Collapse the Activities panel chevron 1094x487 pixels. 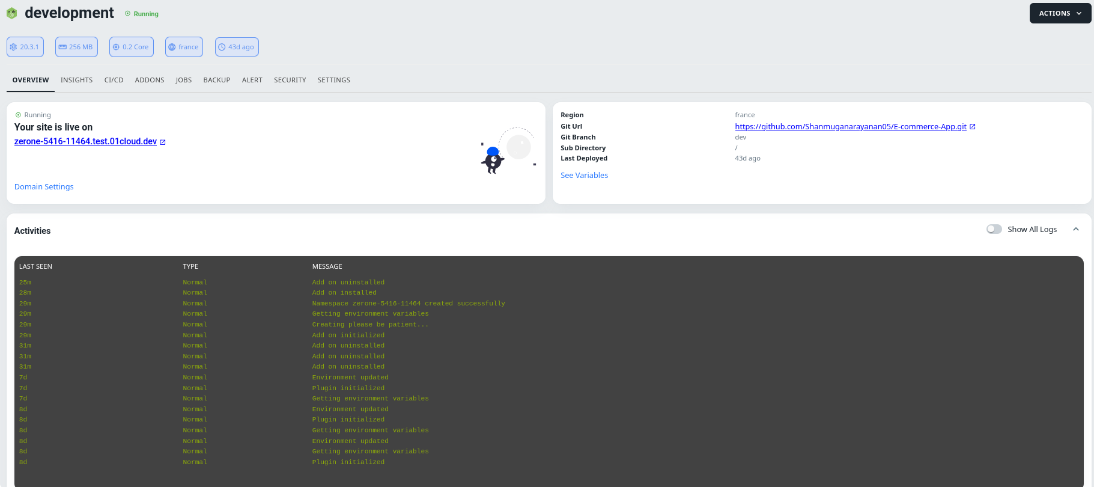click(x=1076, y=229)
